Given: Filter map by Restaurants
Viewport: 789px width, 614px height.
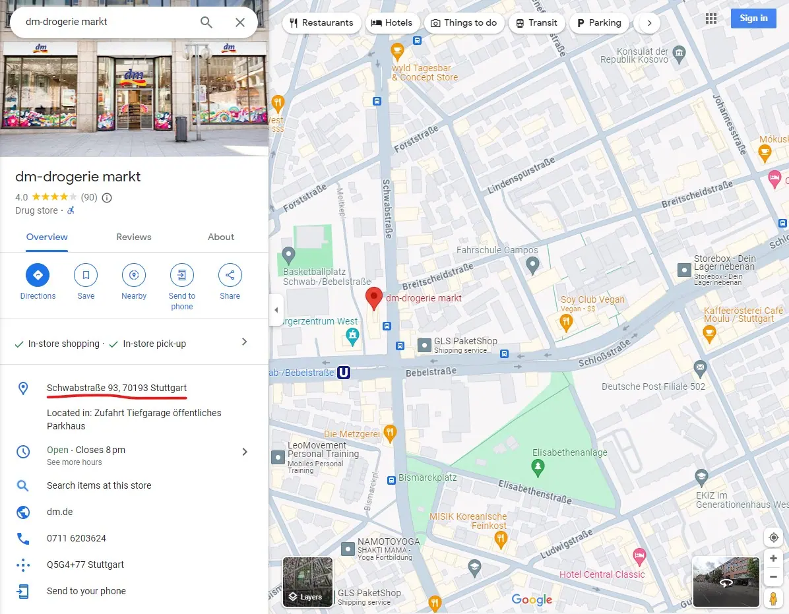Looking at the screenshot, I should click(321, 22).
